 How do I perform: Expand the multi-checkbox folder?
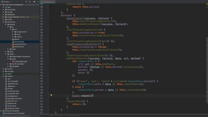click(x=8, y=64)
